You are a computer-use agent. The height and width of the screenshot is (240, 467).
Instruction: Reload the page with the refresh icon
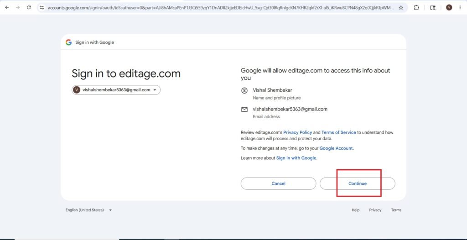[x=29, y=7]
